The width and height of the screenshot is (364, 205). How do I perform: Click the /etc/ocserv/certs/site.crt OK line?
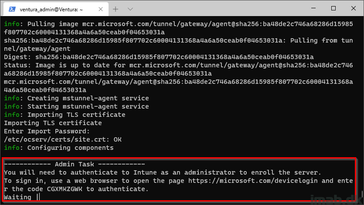coord(63,139)
